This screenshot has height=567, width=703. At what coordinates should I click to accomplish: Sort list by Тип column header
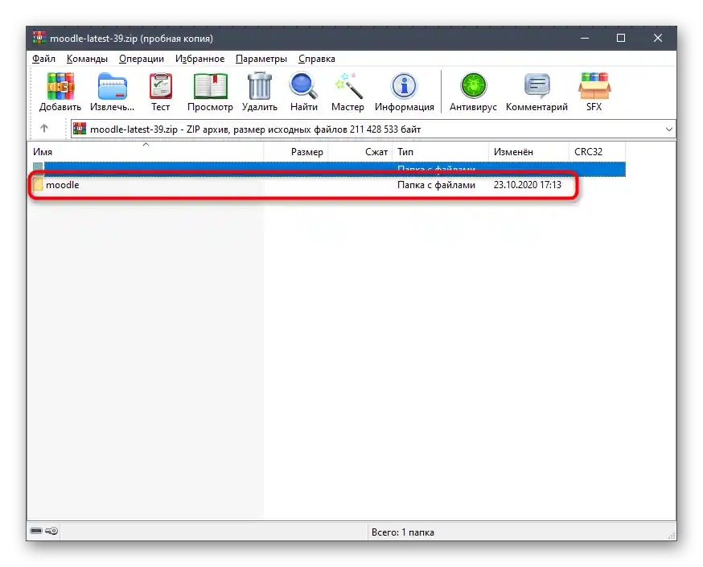[440, 152]
